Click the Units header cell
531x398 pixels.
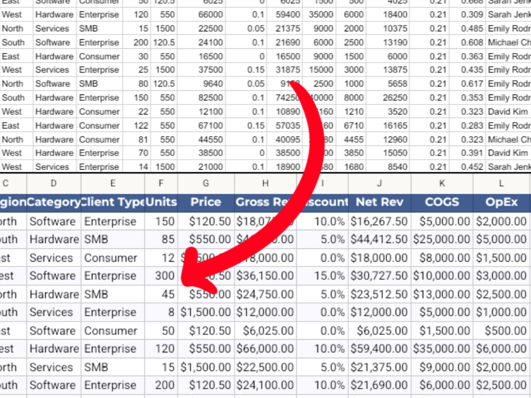161,202
